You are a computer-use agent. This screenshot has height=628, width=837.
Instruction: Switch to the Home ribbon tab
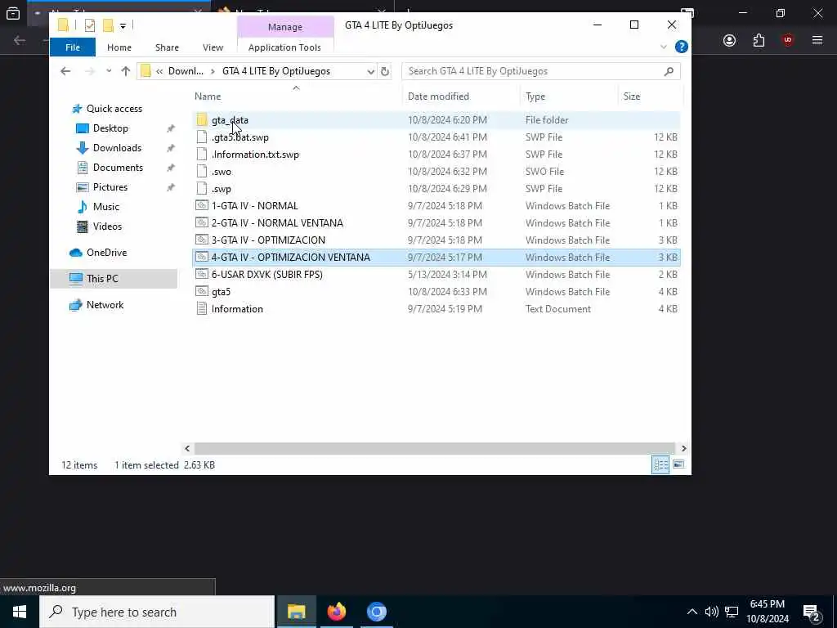pyautogui.click(x=119, y=47)
